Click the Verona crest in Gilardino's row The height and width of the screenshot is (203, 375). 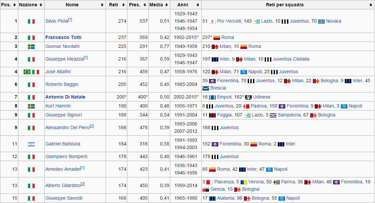pos(244,182)
